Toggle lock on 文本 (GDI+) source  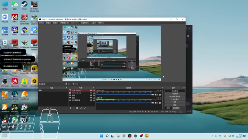tap(94, 91)
